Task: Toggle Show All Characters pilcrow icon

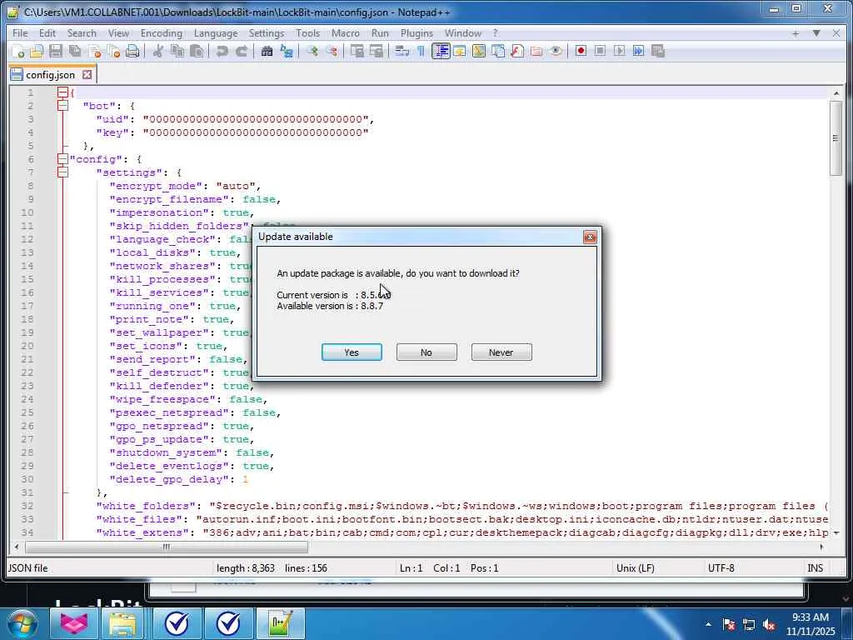Action: tap(421, 51)
